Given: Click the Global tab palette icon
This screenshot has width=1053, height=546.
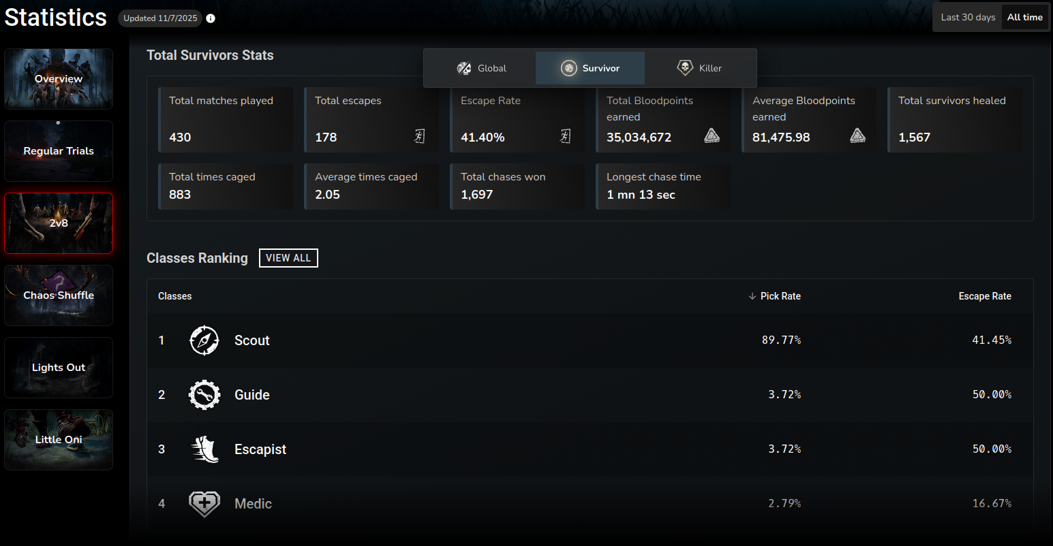Looking at the screenshot, I should (x=464, y=68).
